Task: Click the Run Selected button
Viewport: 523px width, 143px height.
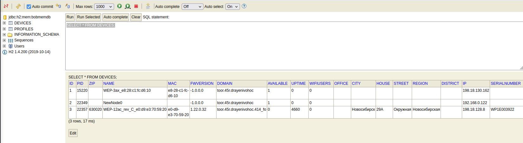Action: click(x=88, y=17)
